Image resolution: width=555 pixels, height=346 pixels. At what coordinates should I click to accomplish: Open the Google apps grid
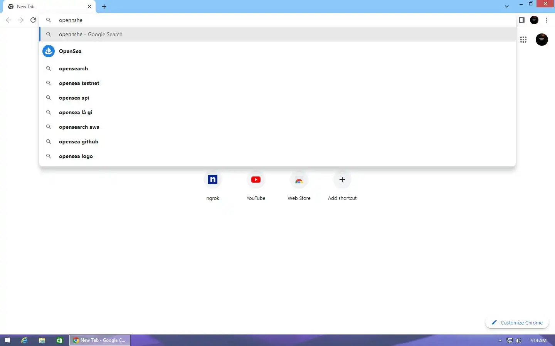click(x=523, y=40)
